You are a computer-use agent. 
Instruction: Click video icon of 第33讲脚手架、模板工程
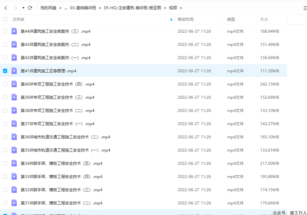click(14, 177)
